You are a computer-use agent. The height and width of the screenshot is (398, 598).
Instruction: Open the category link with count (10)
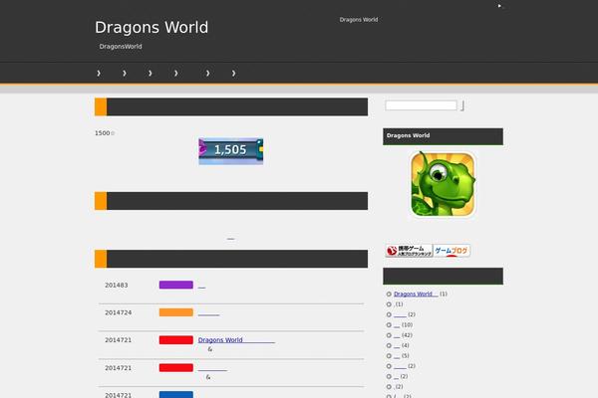point(397,325)
